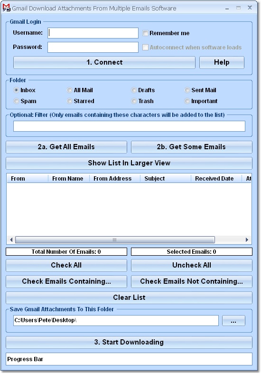Sort by the From Name column header
The width and height of the screenshot is (261, 374).
(x=69, y=179)
